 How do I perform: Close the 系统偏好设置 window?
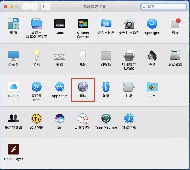point(6,6)
